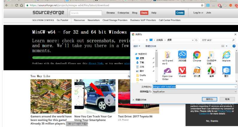The width and height of the screenshot is (238, 127).
Task: Expand the address path history dropdown
Action: coord(193,40)
